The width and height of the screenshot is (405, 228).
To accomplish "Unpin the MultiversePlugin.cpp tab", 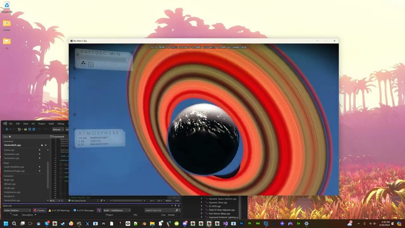I will [40, 171].
